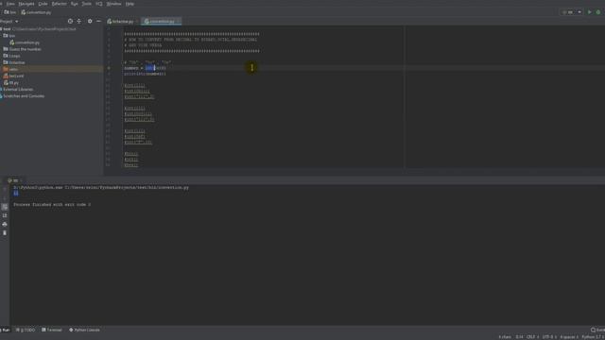Click the green Run button in toolbar
This screenshot has width=605, height=340.
pos(589,12)
